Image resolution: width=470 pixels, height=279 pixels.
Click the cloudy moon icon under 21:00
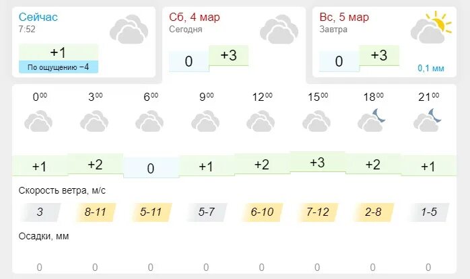(x=428, y=120)
